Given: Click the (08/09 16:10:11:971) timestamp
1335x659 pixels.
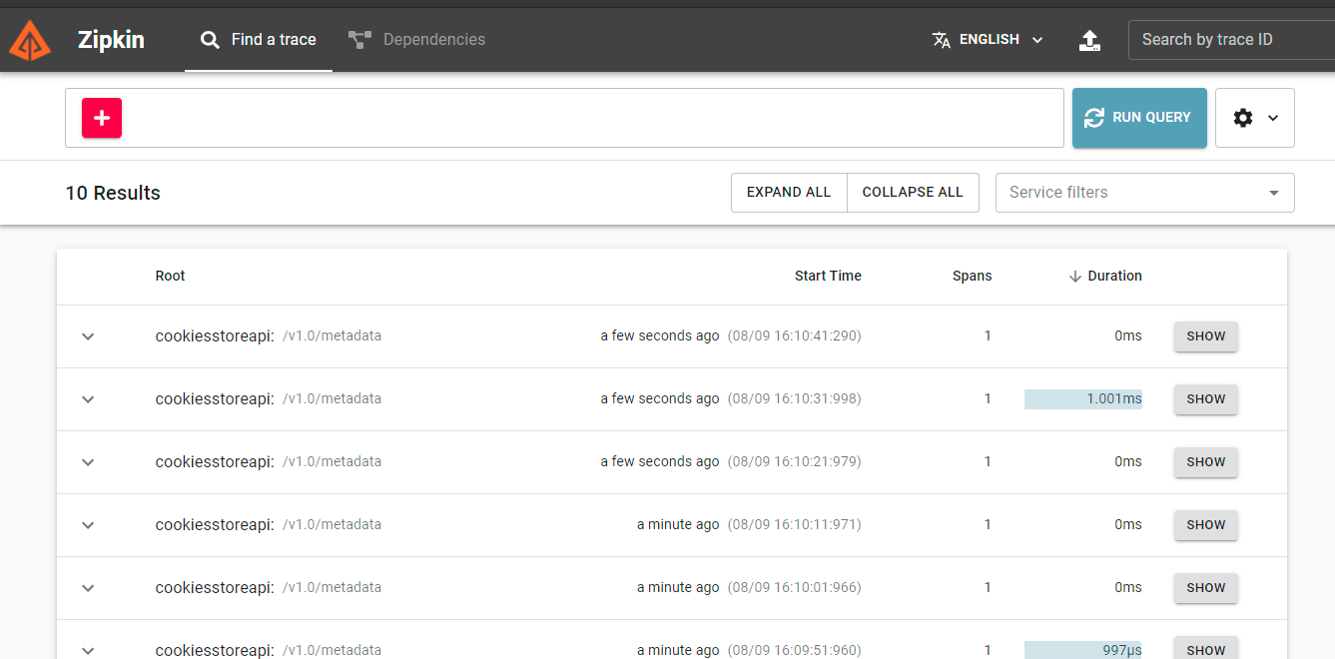Looking at the screenshot, I should 794,525.
